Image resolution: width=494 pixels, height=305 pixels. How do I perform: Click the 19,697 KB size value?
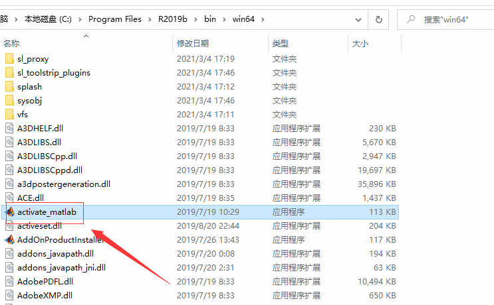376,170
